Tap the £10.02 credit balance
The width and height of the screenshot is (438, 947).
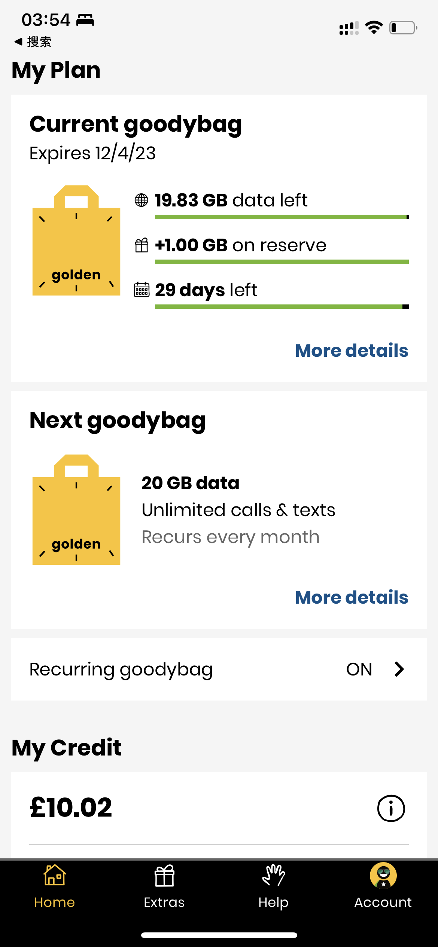point(71,808)
